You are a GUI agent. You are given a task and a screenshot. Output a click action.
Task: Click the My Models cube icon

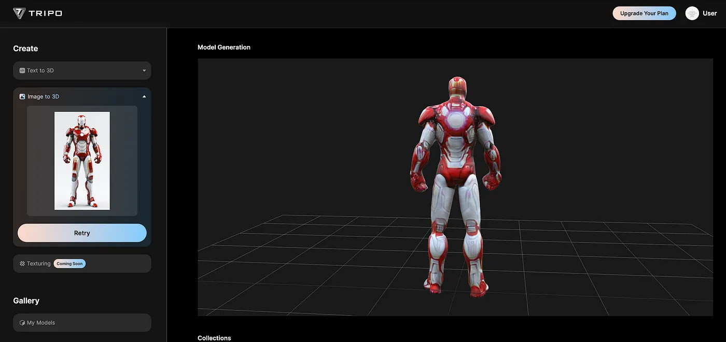(x=22, y=323)
